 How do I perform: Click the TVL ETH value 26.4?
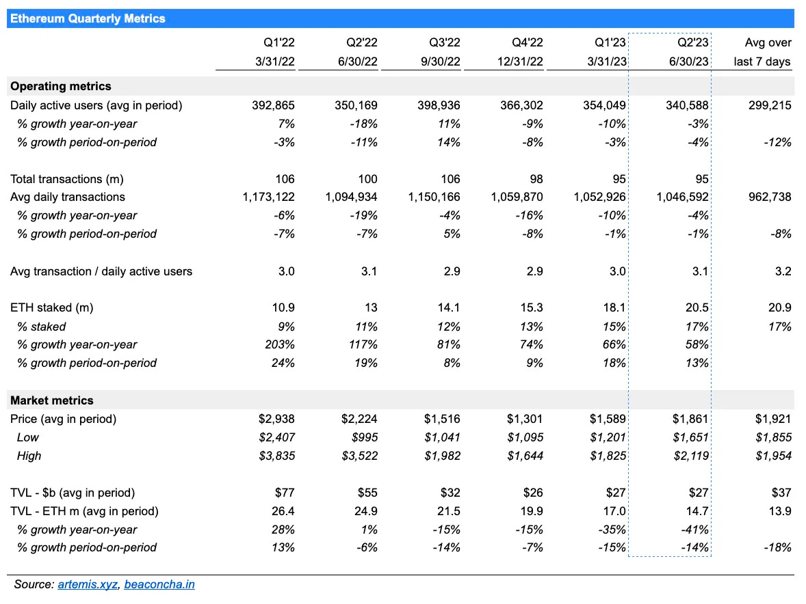[283, 512]
